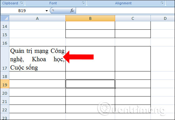Select cell C21
This screenshot has height=120, width=175.
click(x=133, y=101)
